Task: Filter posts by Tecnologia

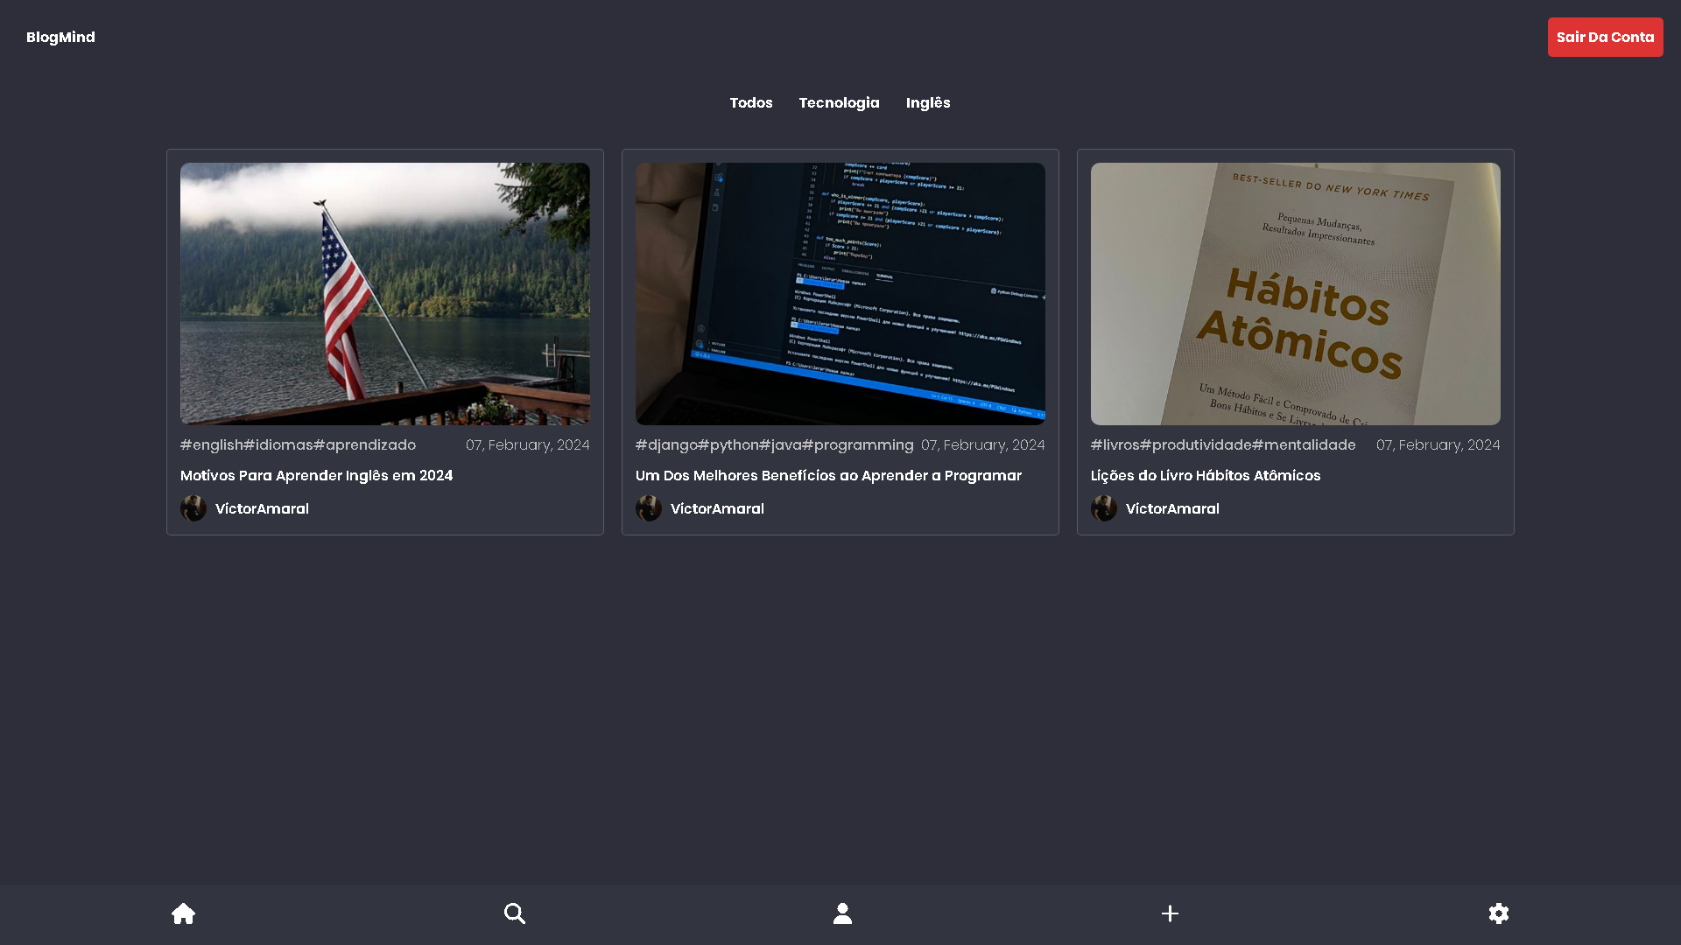Action: tap(839, 102)
